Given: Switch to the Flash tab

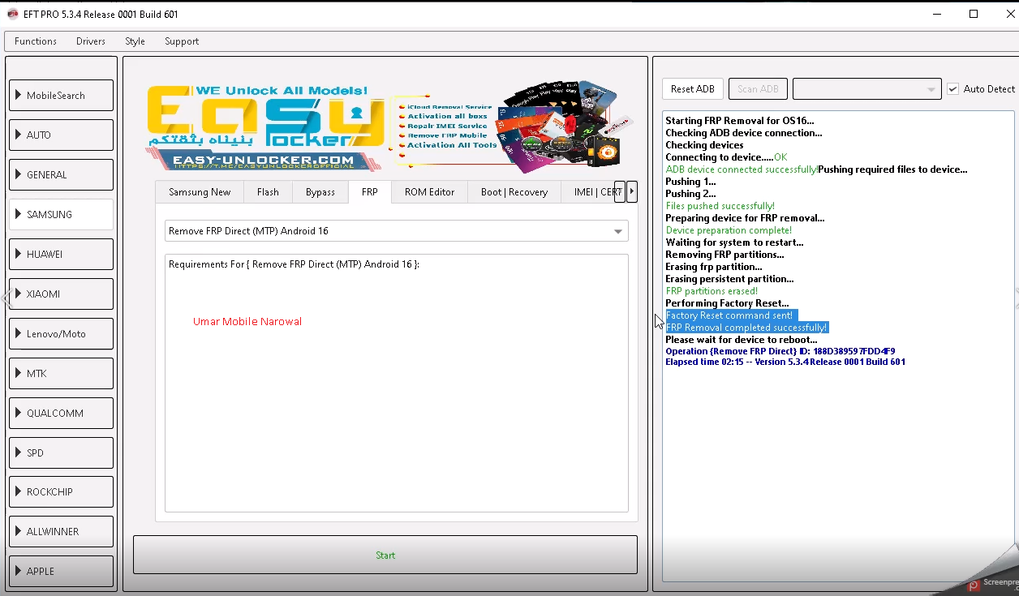Looking at the screenshot, I should pyautogui.click(x=268, y=192).
